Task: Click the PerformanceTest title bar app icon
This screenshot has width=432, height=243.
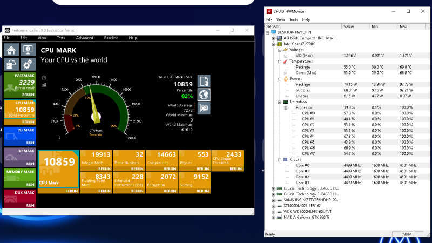Action: (x=8, y=30)
